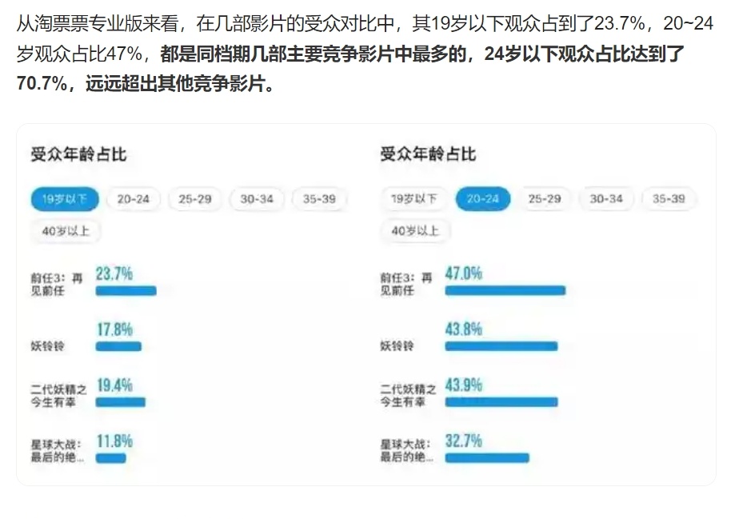Click the 二代妖精之今生有幸 label on the left
The height and width of the screenshot is (519, 735).
coord(58,392)
